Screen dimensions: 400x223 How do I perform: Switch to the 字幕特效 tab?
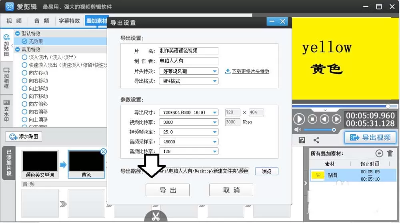69,21
